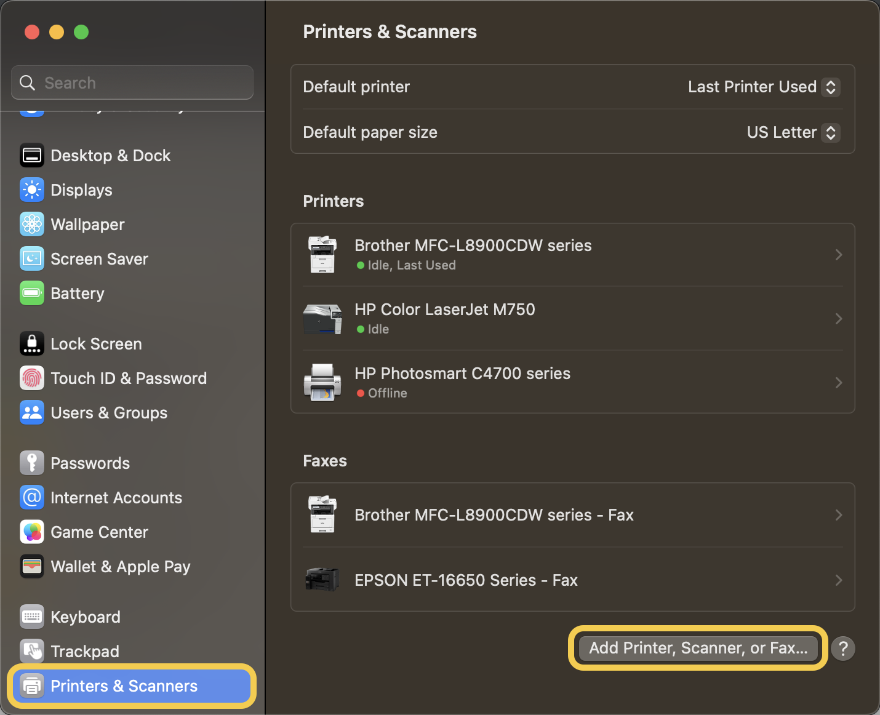The height and width of the screenshot is (715, 880).
Task: Expand Brother MFC-L8900CDW series Fax chevron
Action: click(839, 515)
